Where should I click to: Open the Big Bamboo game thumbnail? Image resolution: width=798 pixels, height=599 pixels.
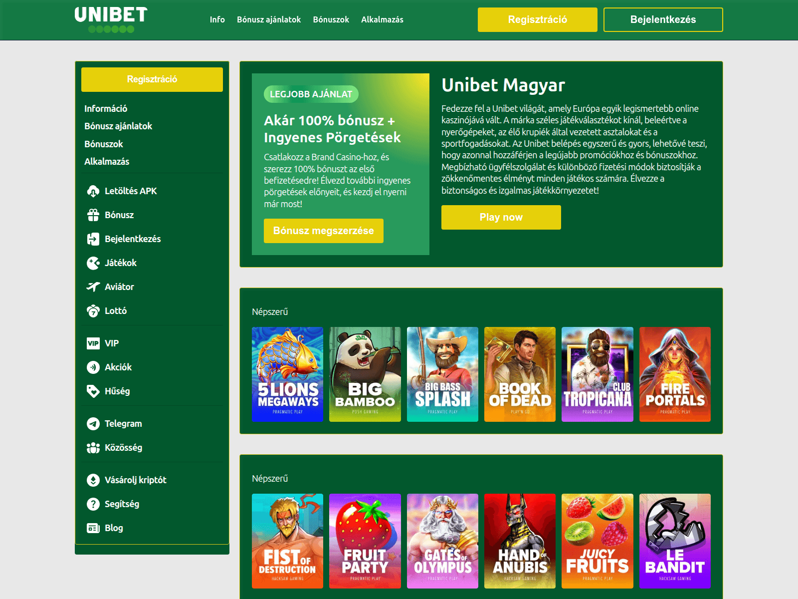click(365, 374)
